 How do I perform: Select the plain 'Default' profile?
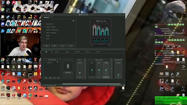point(48,36)
